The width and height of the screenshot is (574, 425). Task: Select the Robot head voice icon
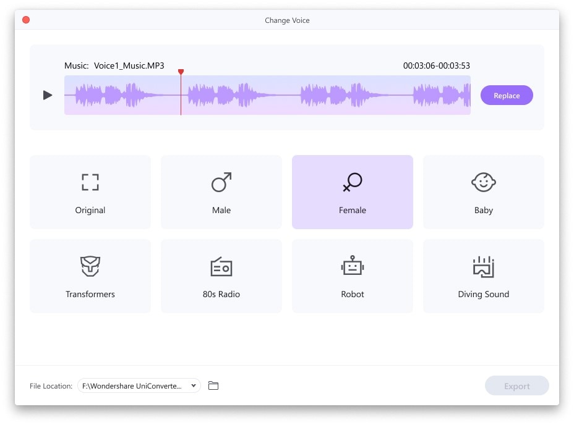352,266
